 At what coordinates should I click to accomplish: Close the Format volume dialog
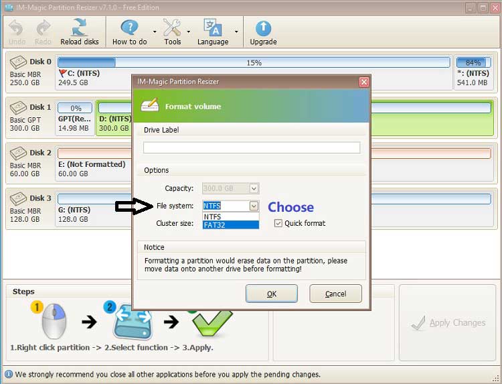363,82
